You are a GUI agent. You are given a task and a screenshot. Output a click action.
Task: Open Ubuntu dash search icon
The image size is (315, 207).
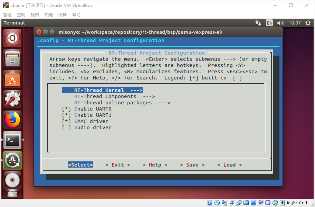pos(12,38)
